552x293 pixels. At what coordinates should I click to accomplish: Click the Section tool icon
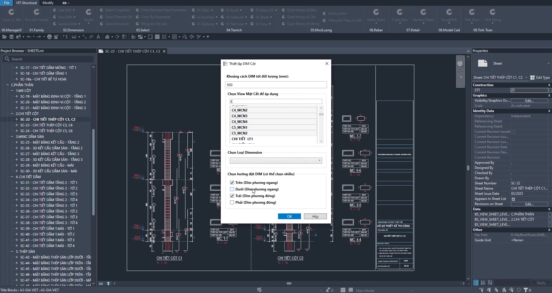pyautogui.click(x=117, y=37)
